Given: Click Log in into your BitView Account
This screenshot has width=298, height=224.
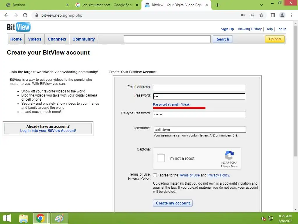Looking at the screenshot, I should pyautogui.click(x=48, y=131).
